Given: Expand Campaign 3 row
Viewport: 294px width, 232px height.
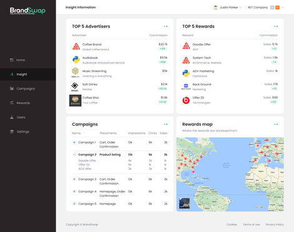Looking at the screenshot, I should [74, 179].
